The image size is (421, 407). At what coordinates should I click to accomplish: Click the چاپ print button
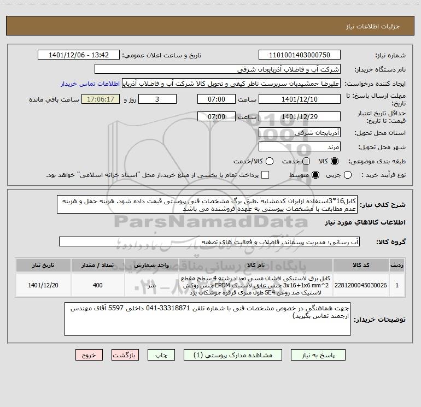tap(161, 355)
